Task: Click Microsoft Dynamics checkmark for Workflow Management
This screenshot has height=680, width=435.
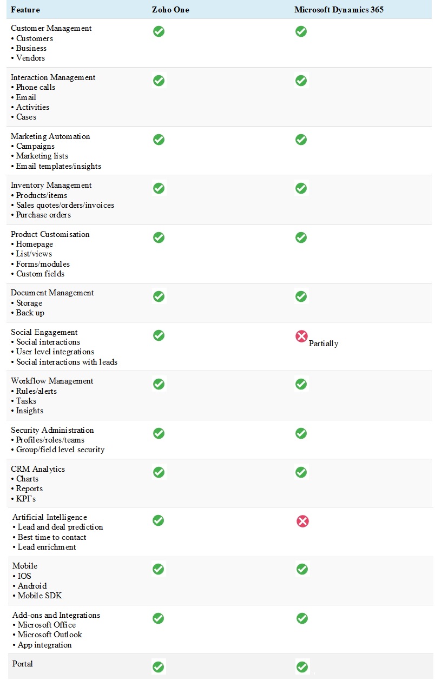Action: pos(301,384)
